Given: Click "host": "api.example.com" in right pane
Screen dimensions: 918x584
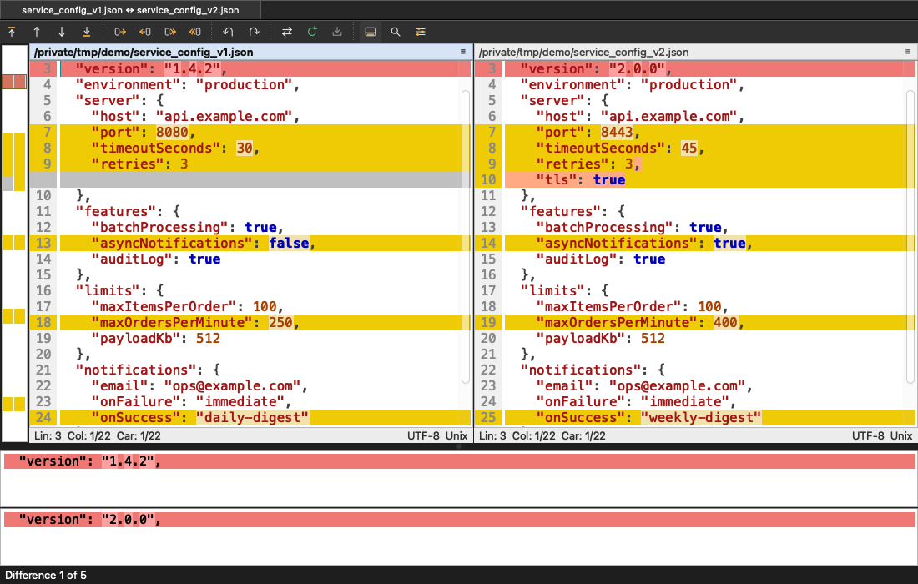Looking at the screenshot, I should click(x=640, y=117).
